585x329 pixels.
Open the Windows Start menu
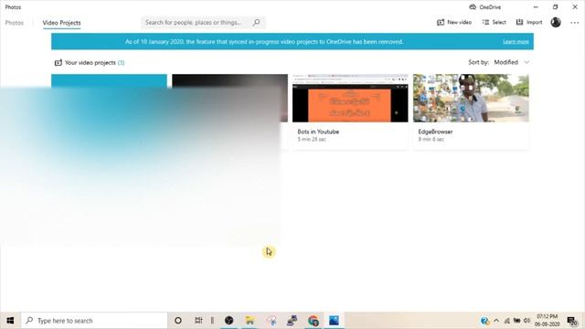click(x=10, y=321)
